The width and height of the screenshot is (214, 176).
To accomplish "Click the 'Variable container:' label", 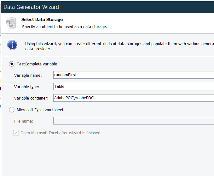I will point(31,98).
